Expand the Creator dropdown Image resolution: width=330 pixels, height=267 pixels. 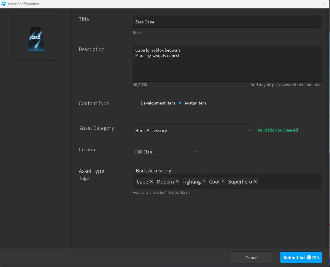[x=166, y=152]
